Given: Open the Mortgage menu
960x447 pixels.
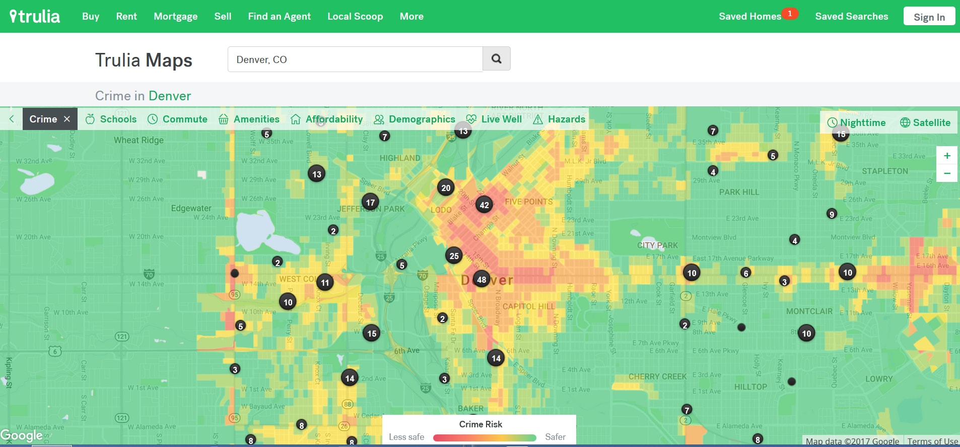Looking at the screenshot, I should pyautogui.click(x=176, y=16).
